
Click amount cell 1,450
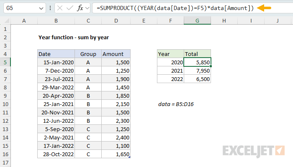click(116, 87)
